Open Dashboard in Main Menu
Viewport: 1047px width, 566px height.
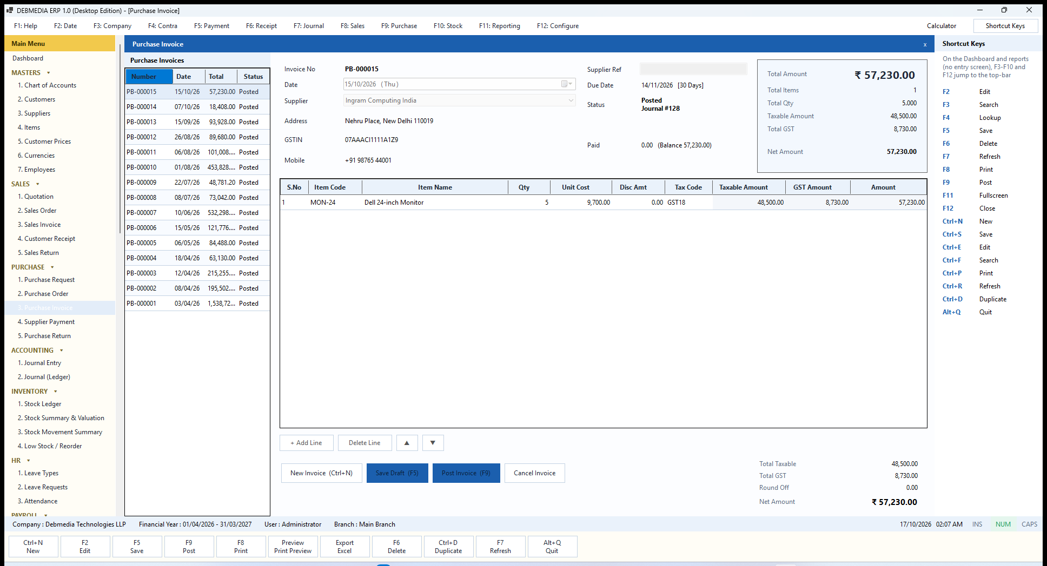(28, 58)
